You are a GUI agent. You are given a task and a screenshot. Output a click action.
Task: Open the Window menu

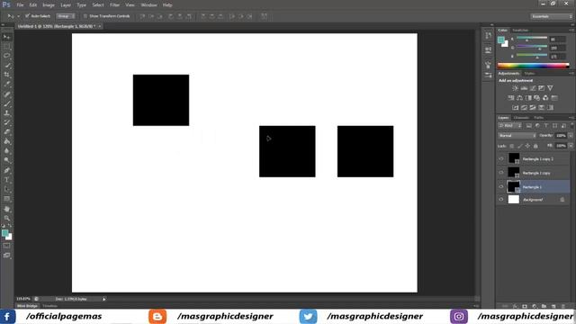click(148, 5)
